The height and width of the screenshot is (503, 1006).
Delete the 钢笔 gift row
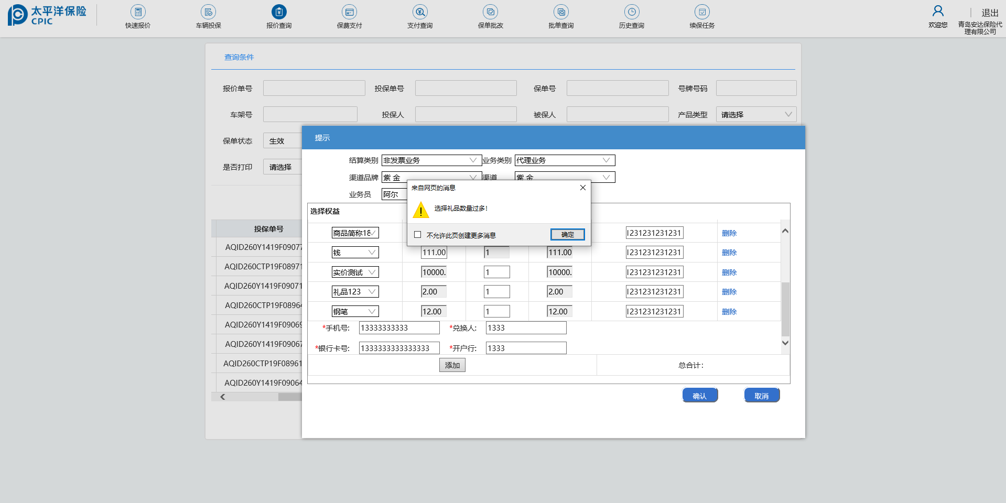coord(729,312)
